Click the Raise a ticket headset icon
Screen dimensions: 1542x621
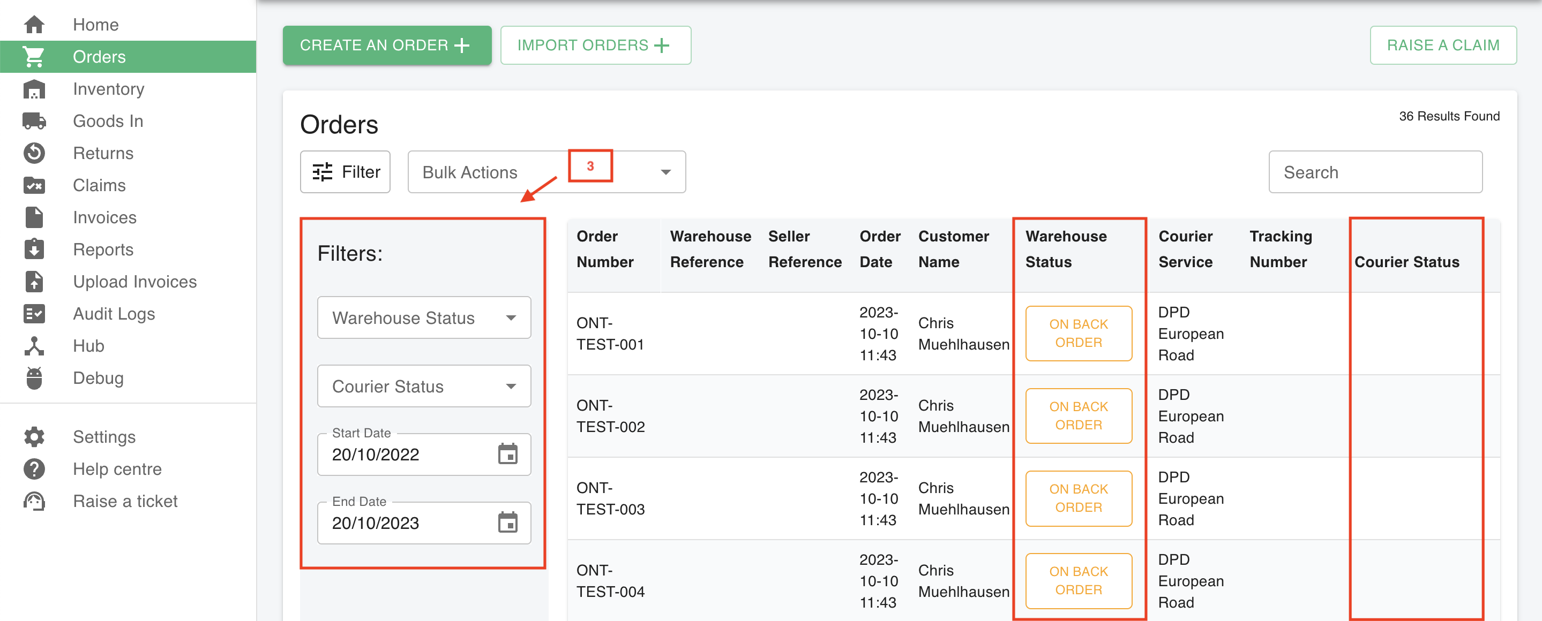[34, 501]
